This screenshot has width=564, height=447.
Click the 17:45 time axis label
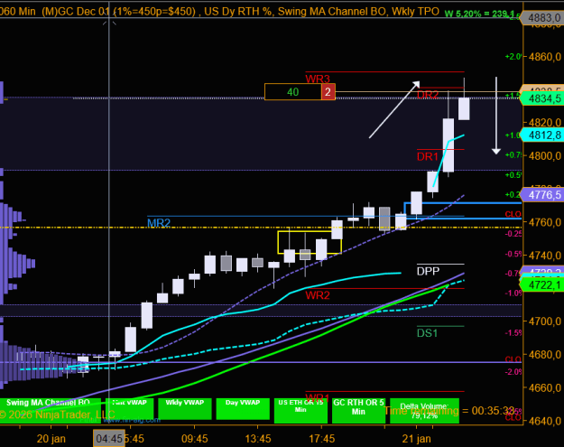pos(321,439)
